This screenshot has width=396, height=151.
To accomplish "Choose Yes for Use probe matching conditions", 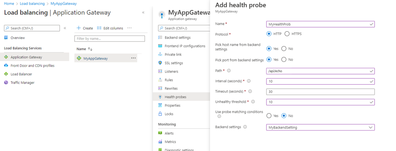I will point(269,116).
